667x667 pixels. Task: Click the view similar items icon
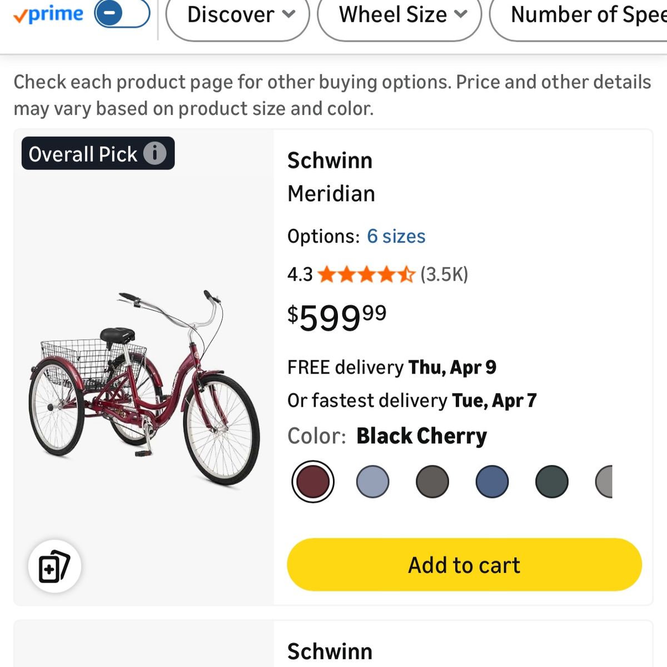click(x=54, y=566)
